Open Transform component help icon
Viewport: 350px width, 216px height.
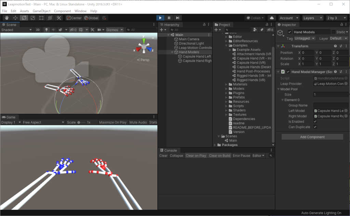[x=335, y=46]
